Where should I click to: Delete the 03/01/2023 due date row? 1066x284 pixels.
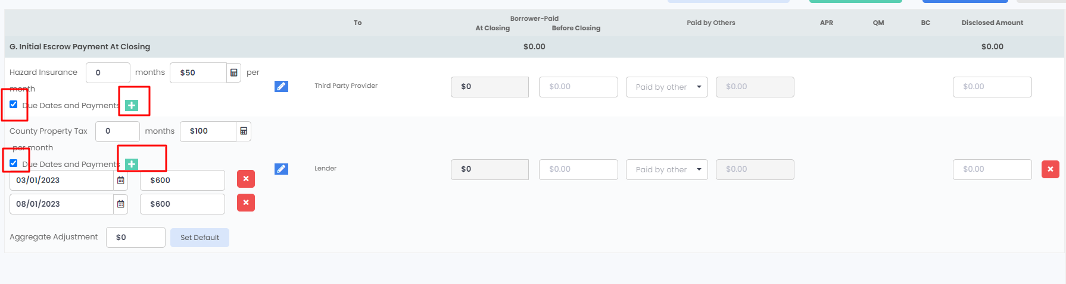click(246, 179)
